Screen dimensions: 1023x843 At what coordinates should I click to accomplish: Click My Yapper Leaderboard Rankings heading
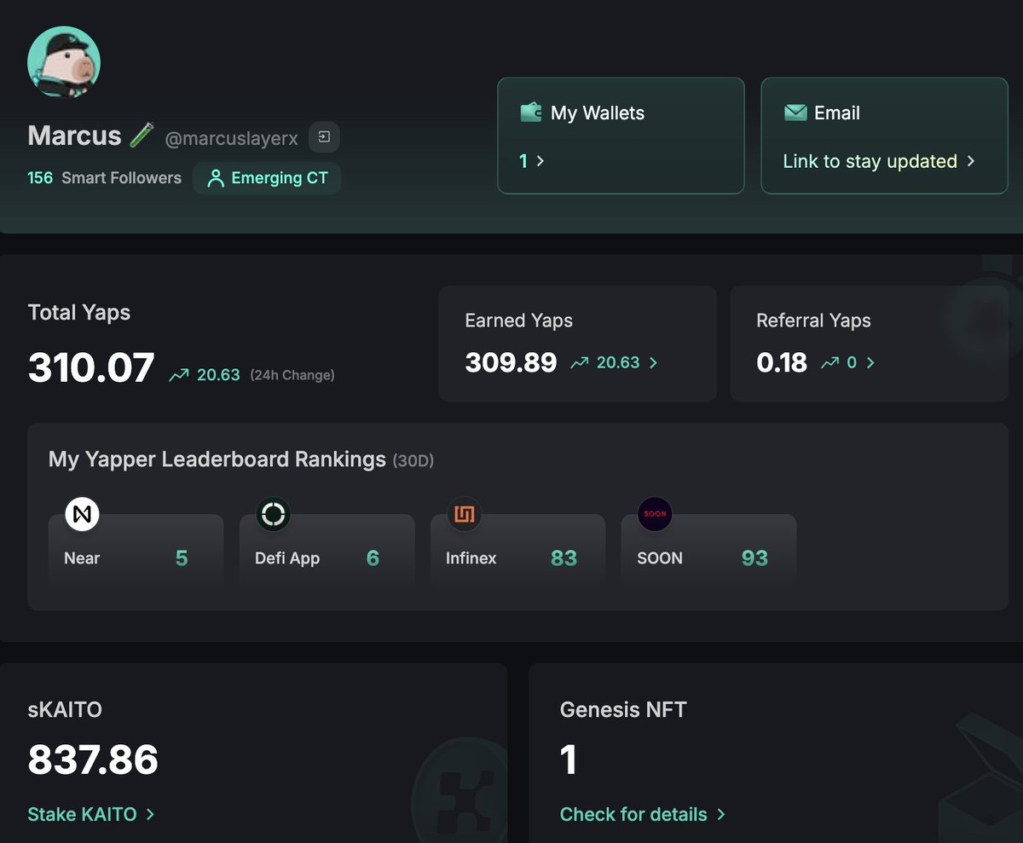click(x=217, y=459)
